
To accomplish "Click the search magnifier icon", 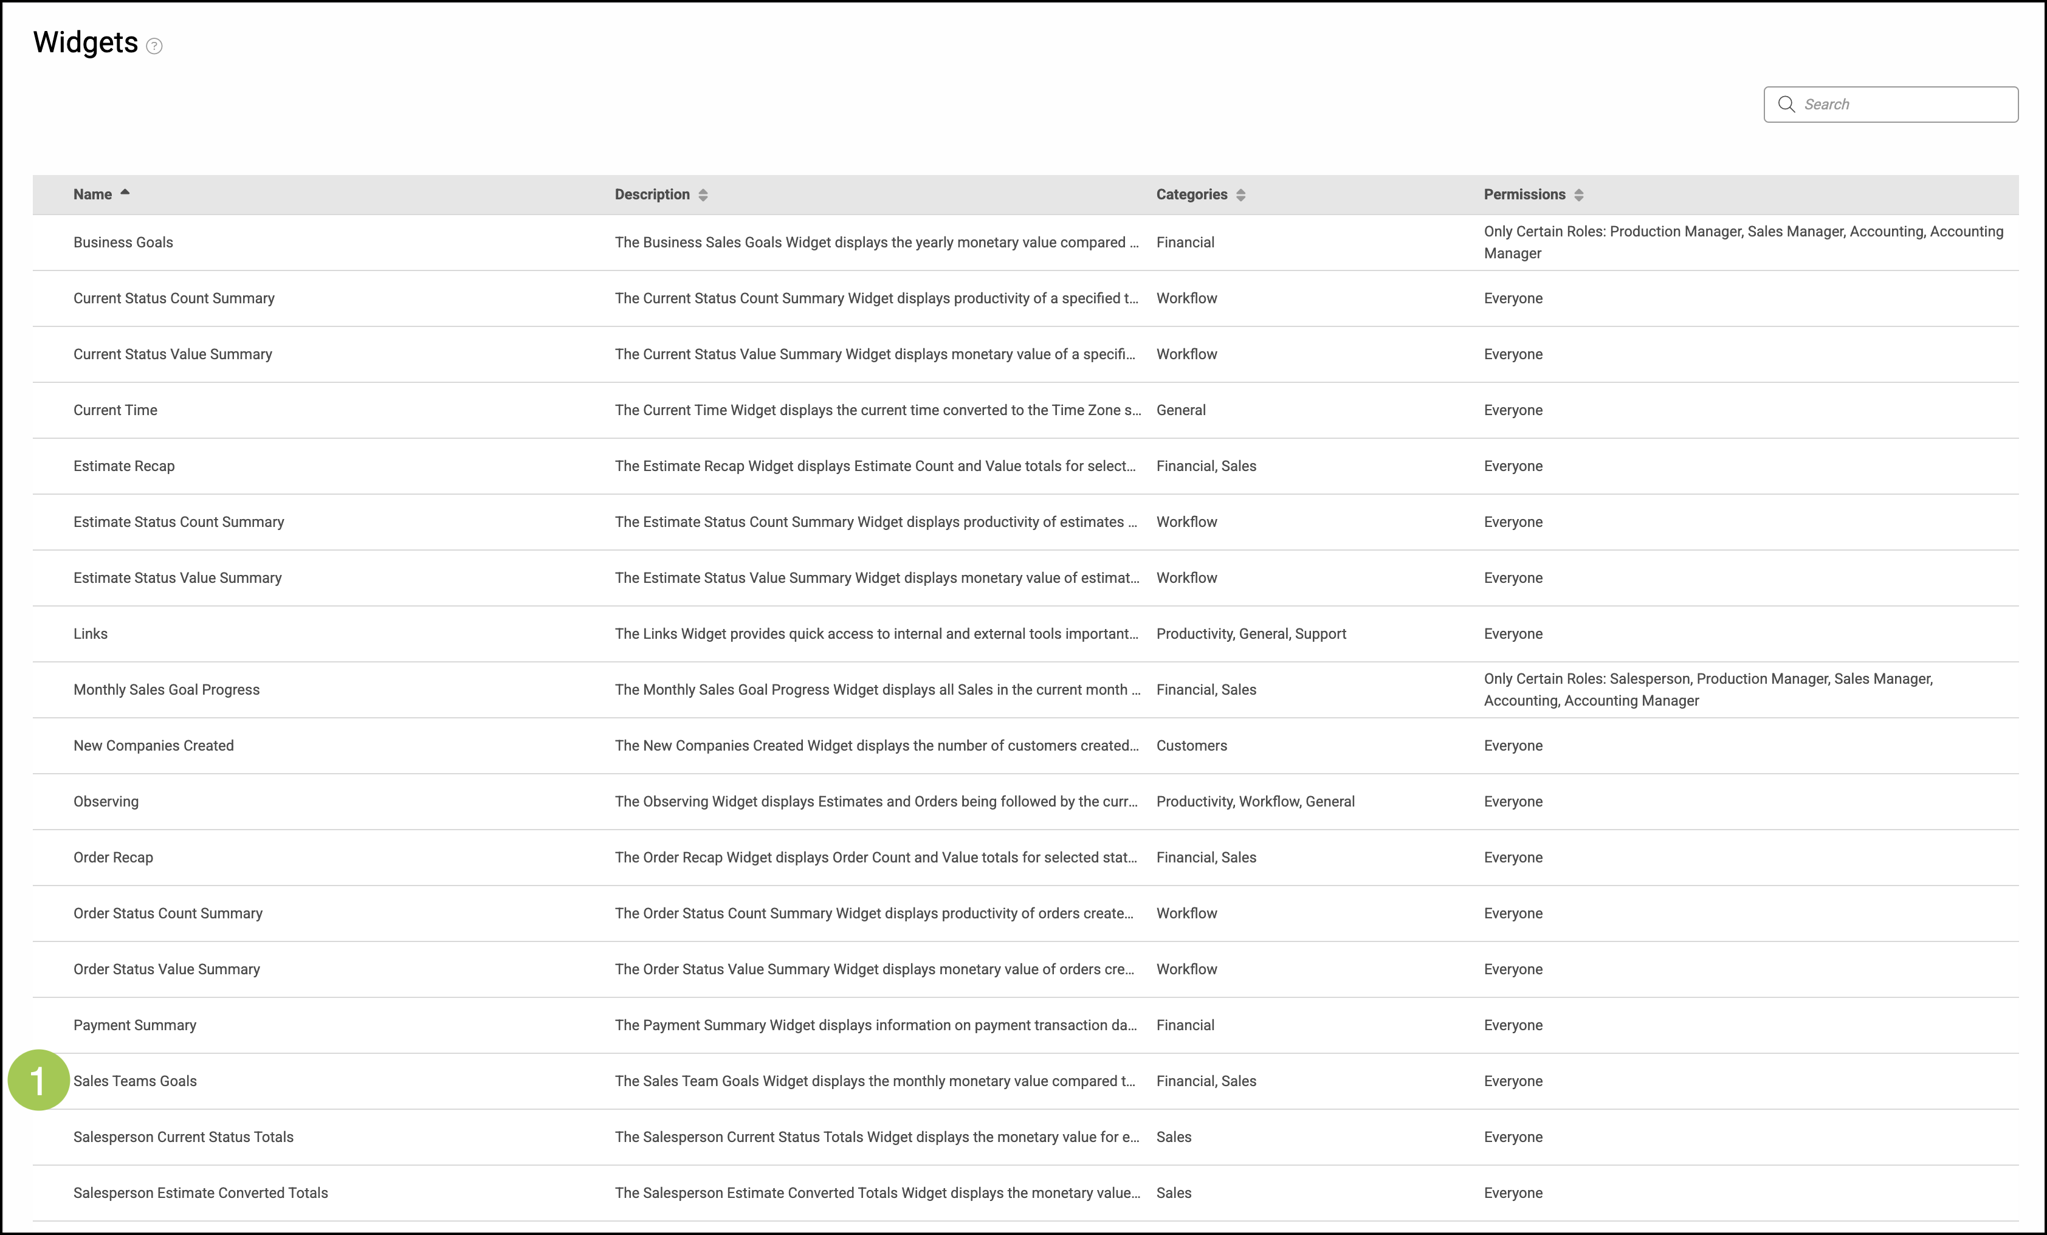I will (x=1785, y=104).
